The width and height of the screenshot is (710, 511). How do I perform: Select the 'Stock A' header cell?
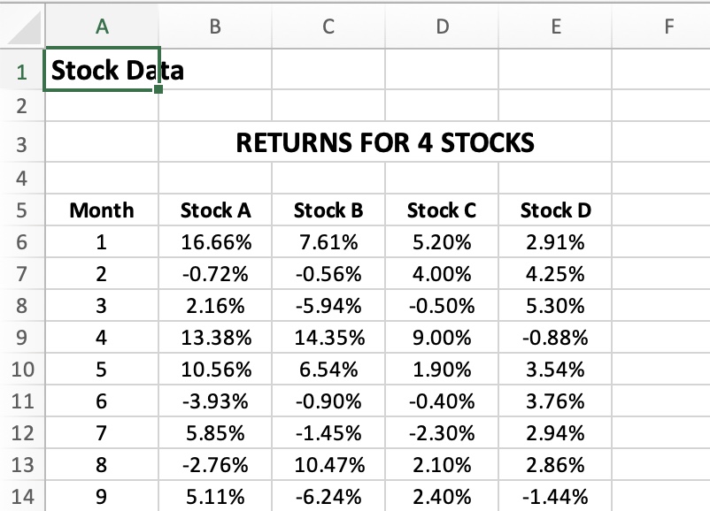point(214,210)
